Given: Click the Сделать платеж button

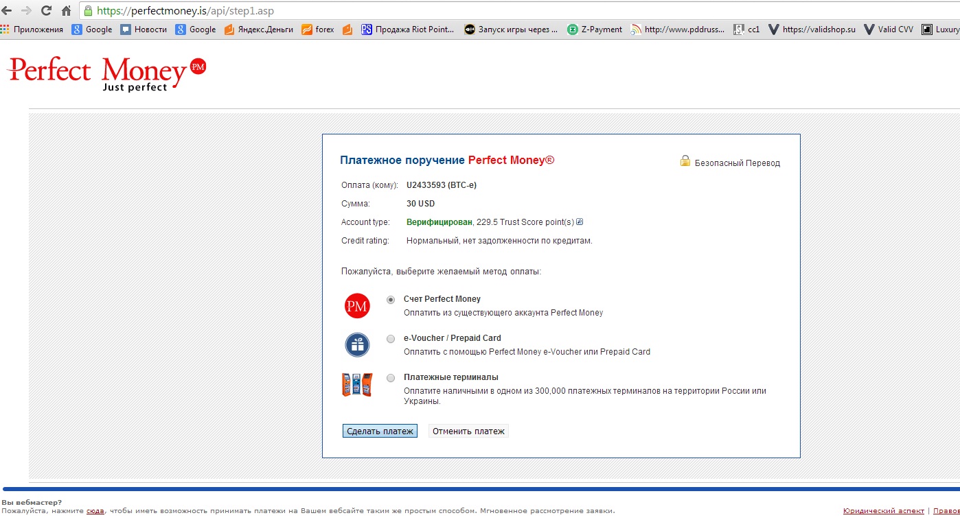Looking at the screenshot, I should pyautogui.click(x=380, y=431).
